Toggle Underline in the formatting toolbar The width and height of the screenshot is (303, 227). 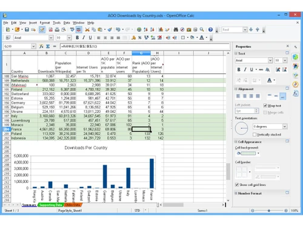point(90,38)
